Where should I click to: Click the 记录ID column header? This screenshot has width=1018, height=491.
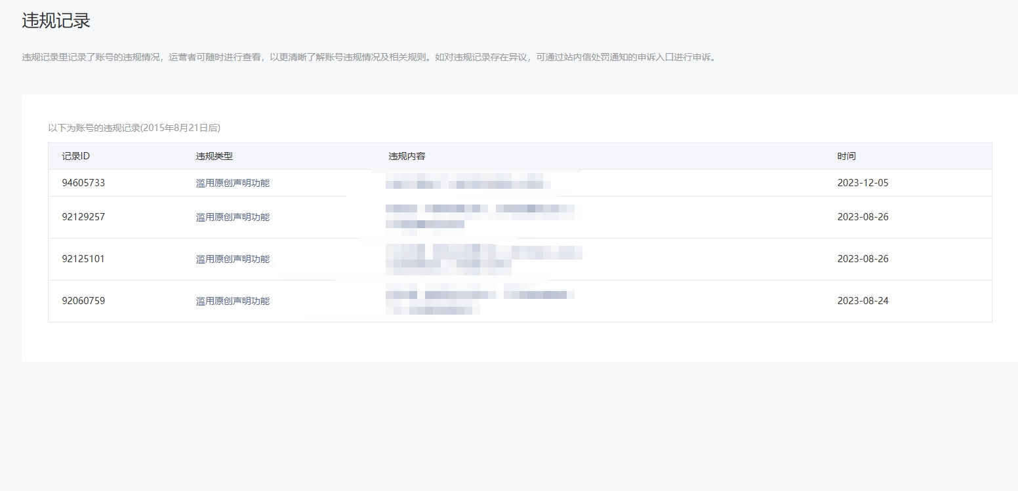click(75, 156)
